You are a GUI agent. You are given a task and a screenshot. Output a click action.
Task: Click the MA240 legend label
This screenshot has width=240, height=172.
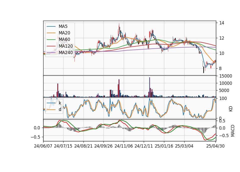66,53
